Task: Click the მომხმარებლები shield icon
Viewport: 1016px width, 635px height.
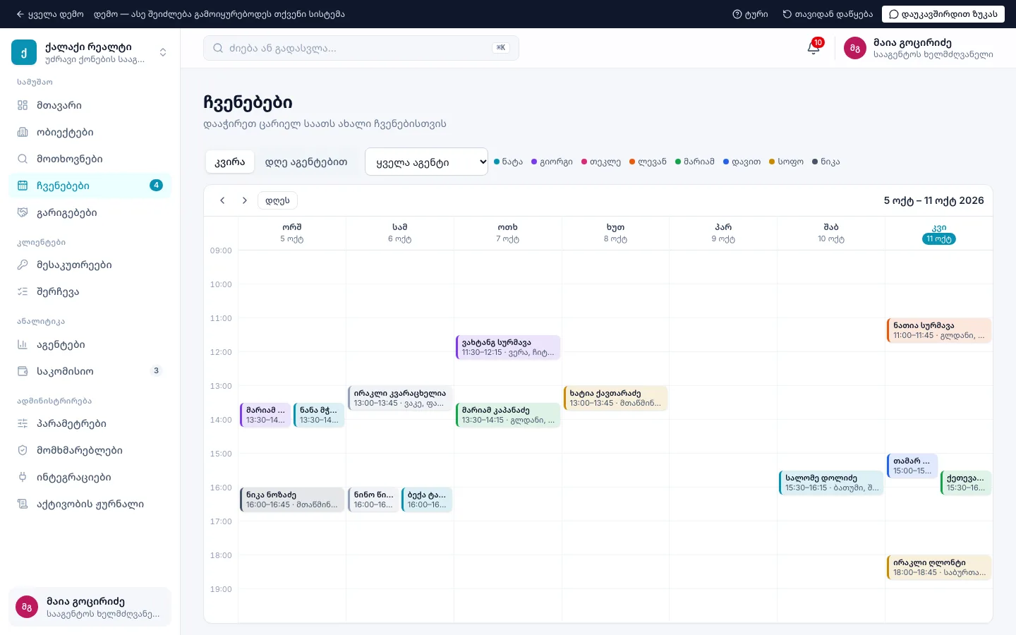Action: (23, 450)
